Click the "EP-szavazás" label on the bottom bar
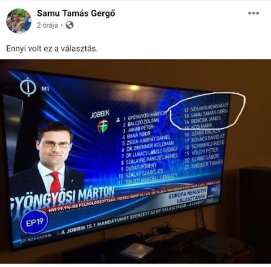This screenshot has width=271, height=267. click(35, 236)
